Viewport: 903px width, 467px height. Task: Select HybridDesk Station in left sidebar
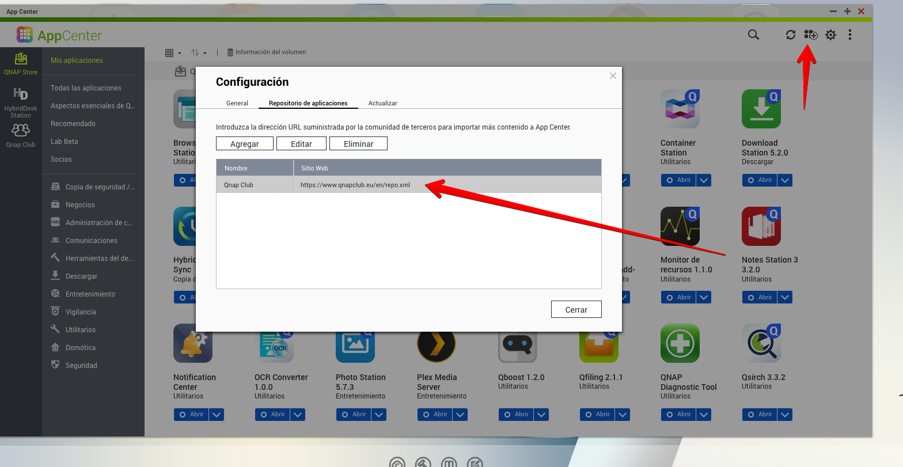pyautogui.click(x=21, y=103)
